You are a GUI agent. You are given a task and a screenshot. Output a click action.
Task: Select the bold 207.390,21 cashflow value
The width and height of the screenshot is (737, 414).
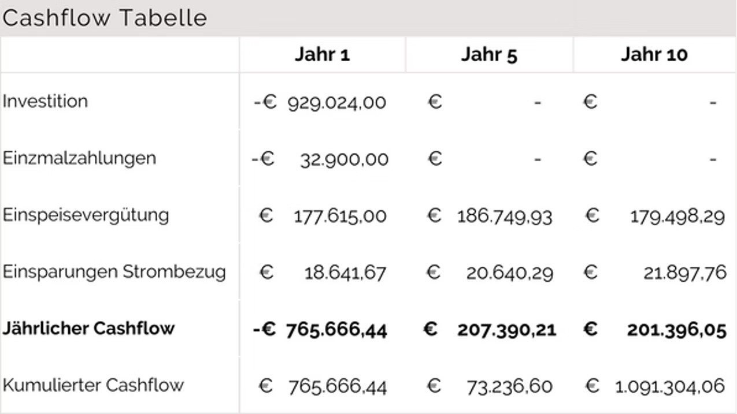pyautogui.click(x=506, y=330)
